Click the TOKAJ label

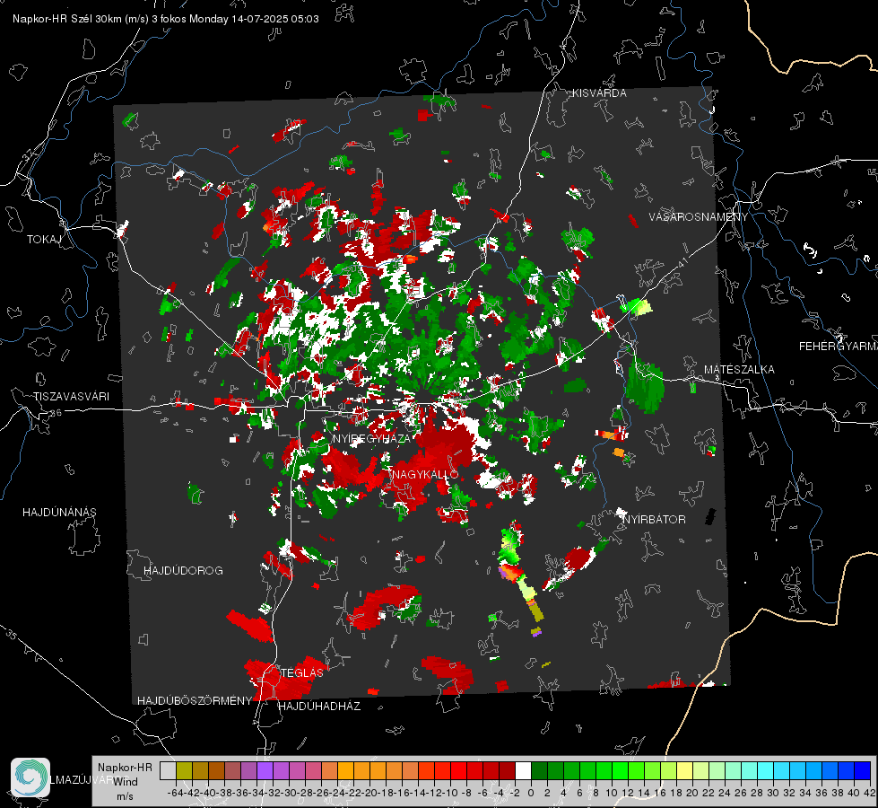tap(44, 240)
